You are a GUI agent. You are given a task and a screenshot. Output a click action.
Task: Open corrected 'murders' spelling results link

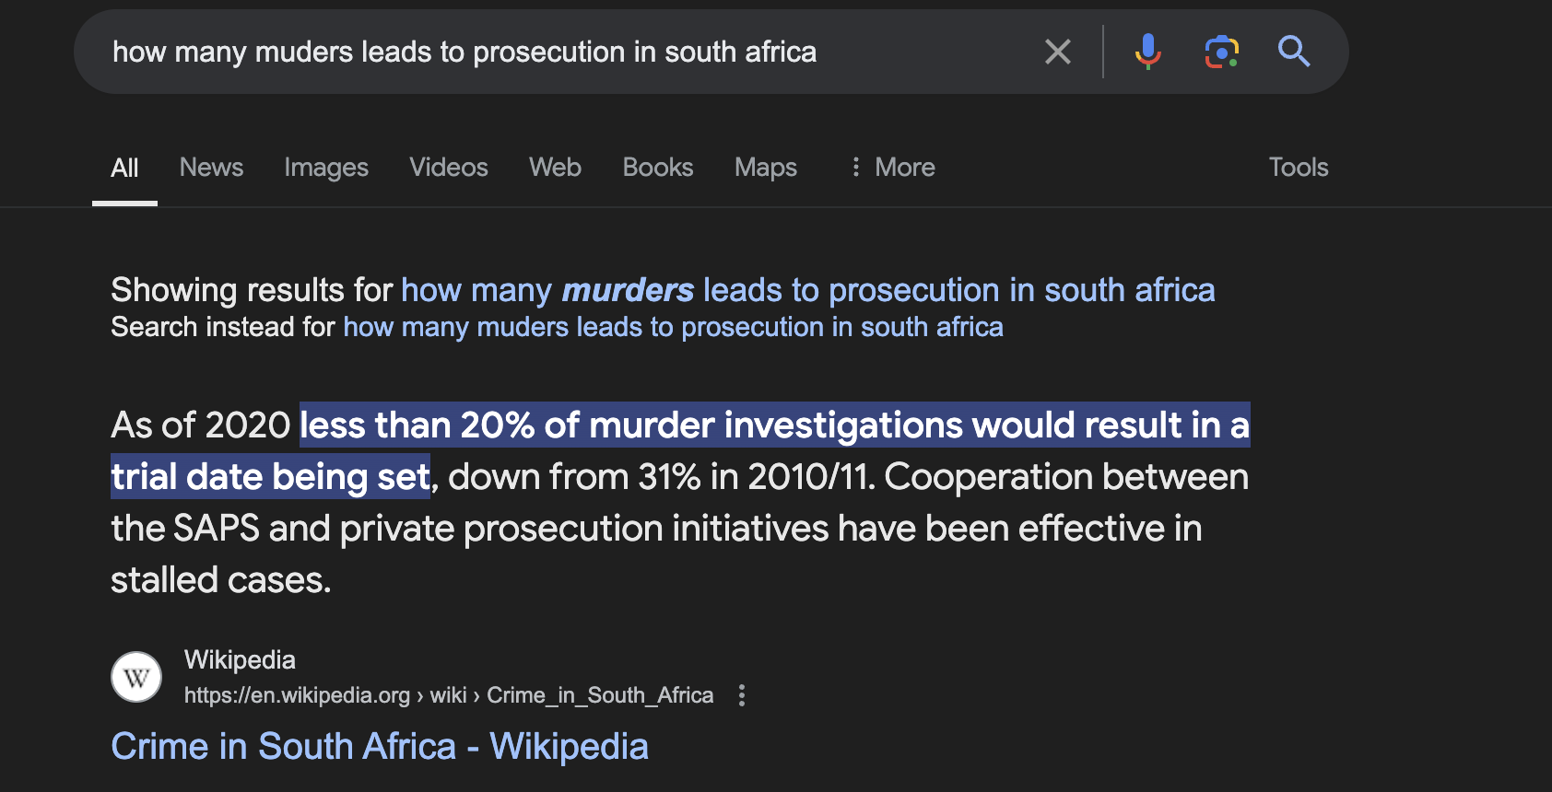[808, 290]
